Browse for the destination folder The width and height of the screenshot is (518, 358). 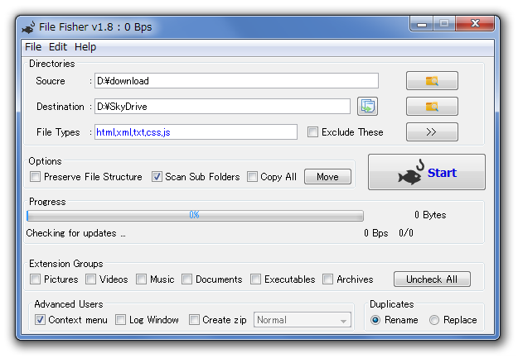click(x=432, y=106)
